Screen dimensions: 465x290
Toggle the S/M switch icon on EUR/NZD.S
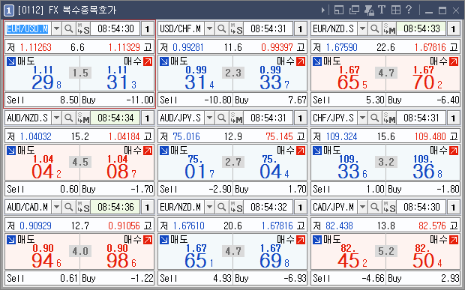click(x=389, y=28)
